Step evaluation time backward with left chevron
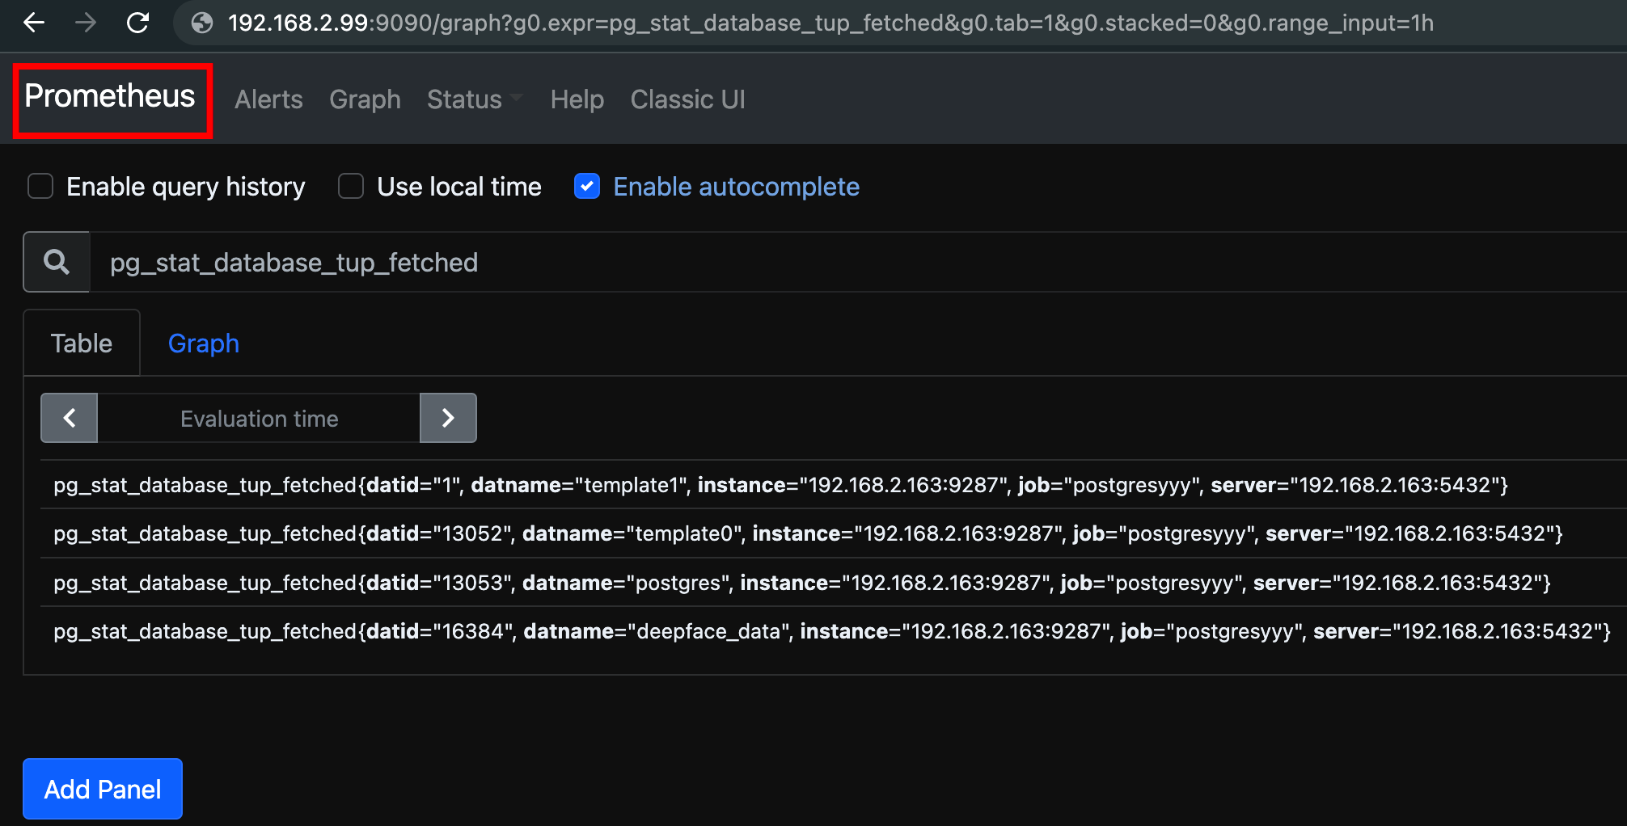Image resolution: width=1627 pixels, height=826 pixels. 70,418
